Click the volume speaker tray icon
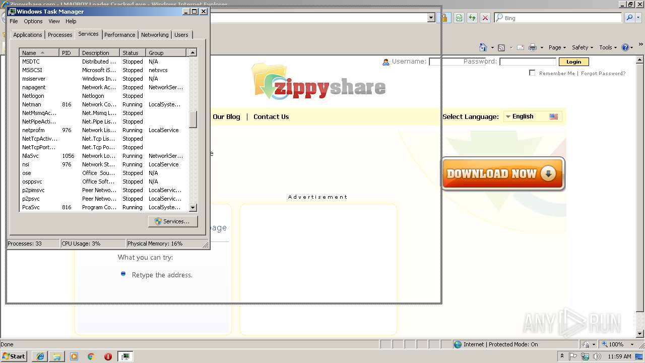The height and width of the screenshot is (363, 645). (x=597, y=356)
